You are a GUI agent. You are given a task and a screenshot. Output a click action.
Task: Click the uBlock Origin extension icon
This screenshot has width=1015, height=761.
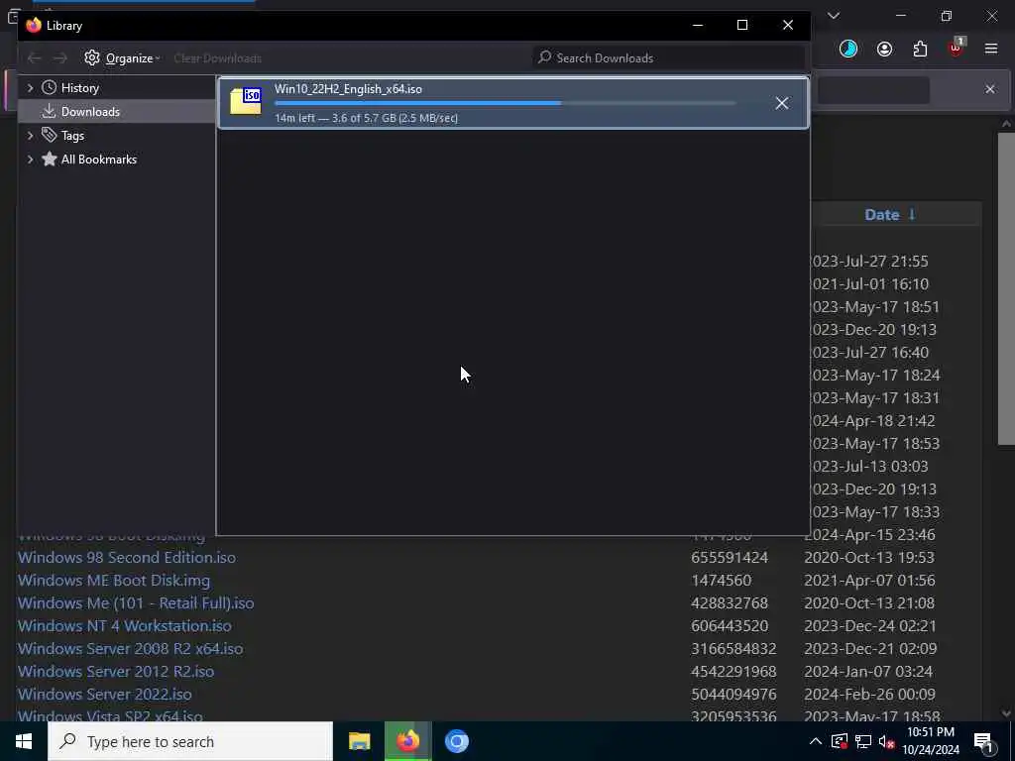957,49
